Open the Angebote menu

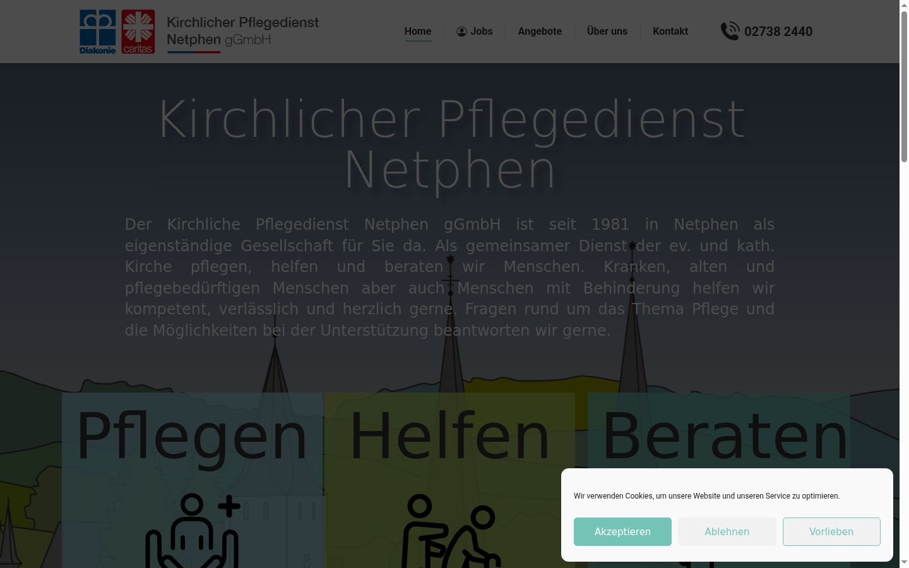[x=540, y=32]
